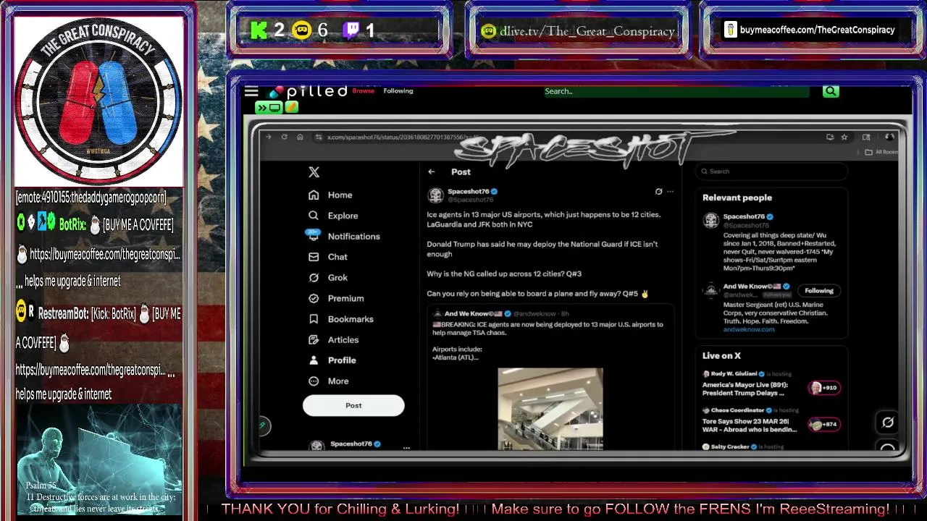Click the yellow DLive viewer count icon
Viewport: 927px width, 521px height.
point(301,30)
